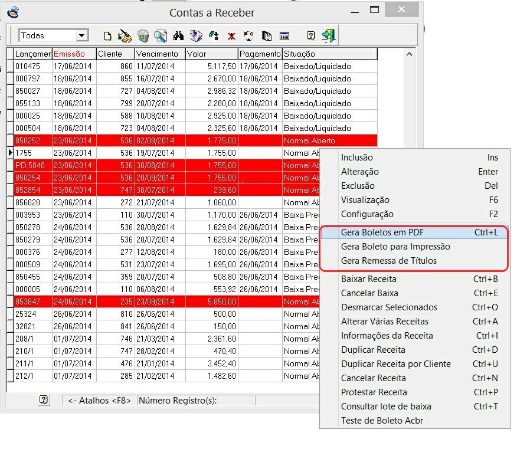Choose Cancelar Baixa menu entry
This screenshot has width=517, height=459.
click(x=415, y=293)
